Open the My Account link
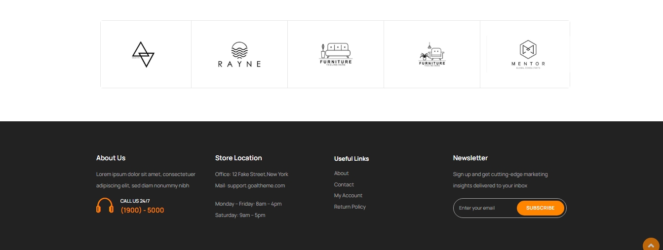This screenshot has width=663, height=250. point(348,196)
